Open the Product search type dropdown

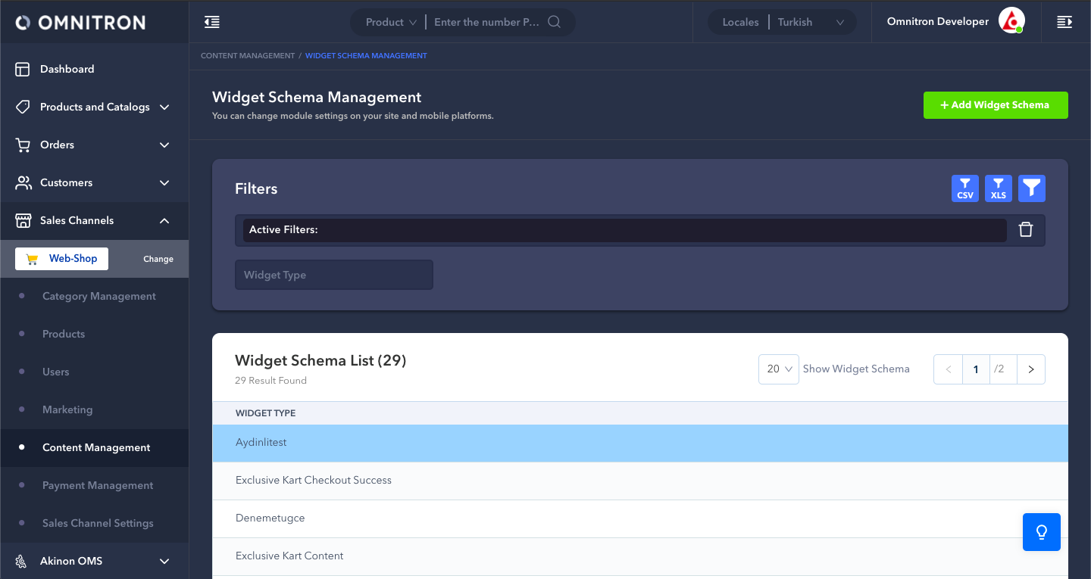click(x=390, y=23)
